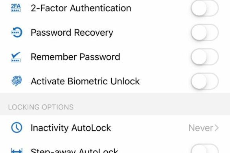Tap the 2FA icon
The height and width of the screenshot is (153, 230).
pyautogui.click(x=16, y=8)
